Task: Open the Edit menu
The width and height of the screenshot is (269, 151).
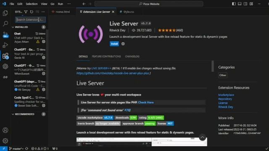Action: [20, 4]
